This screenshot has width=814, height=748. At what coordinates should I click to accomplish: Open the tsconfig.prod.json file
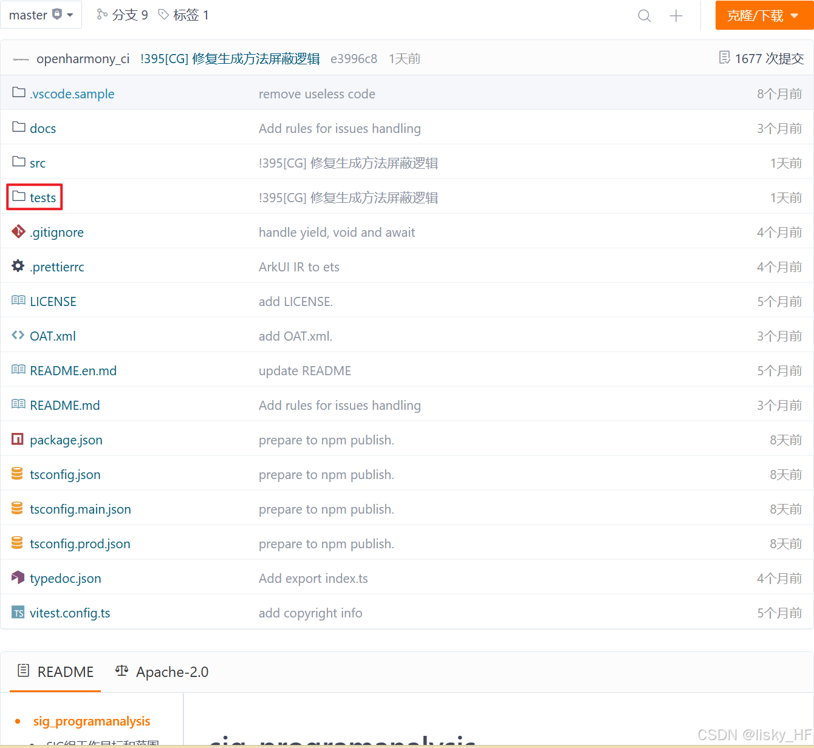pyautogui.click(x=80, y=543)
